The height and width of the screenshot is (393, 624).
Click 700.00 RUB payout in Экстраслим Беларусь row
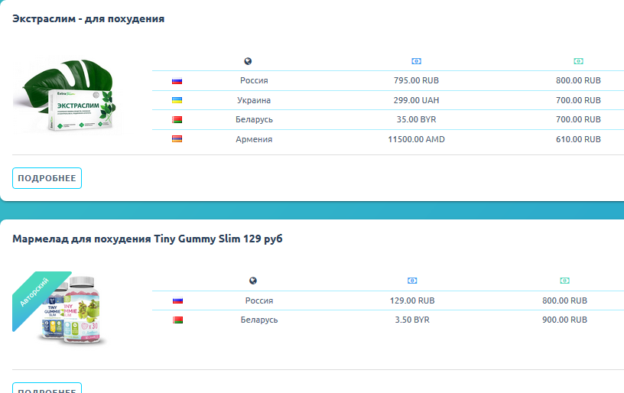pyautogui.click(x=578, y=119)
